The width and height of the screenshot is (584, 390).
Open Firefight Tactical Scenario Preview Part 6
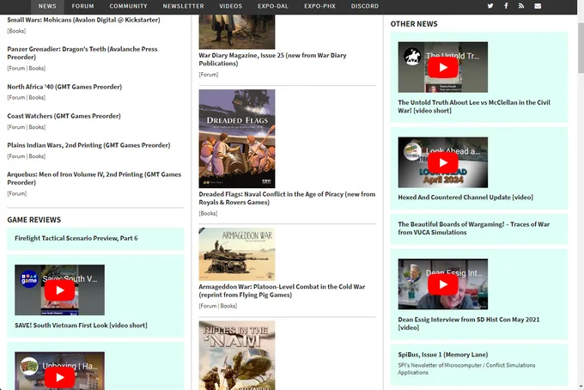coord(76,238)
